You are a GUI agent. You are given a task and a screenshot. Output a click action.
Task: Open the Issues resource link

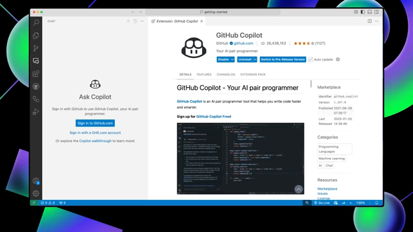coord(323,193)
